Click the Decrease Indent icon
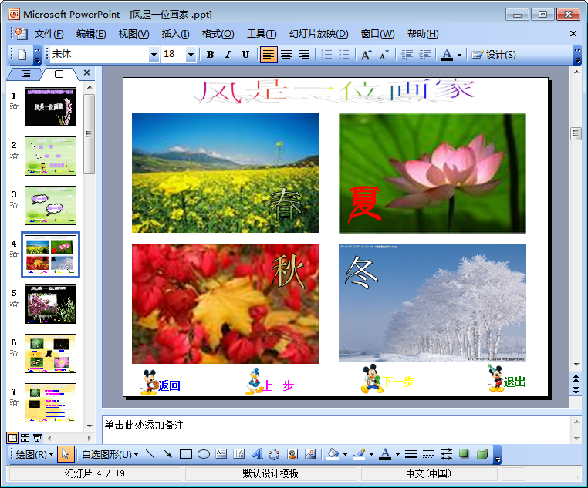588x488 pixels. coord(407,55)
